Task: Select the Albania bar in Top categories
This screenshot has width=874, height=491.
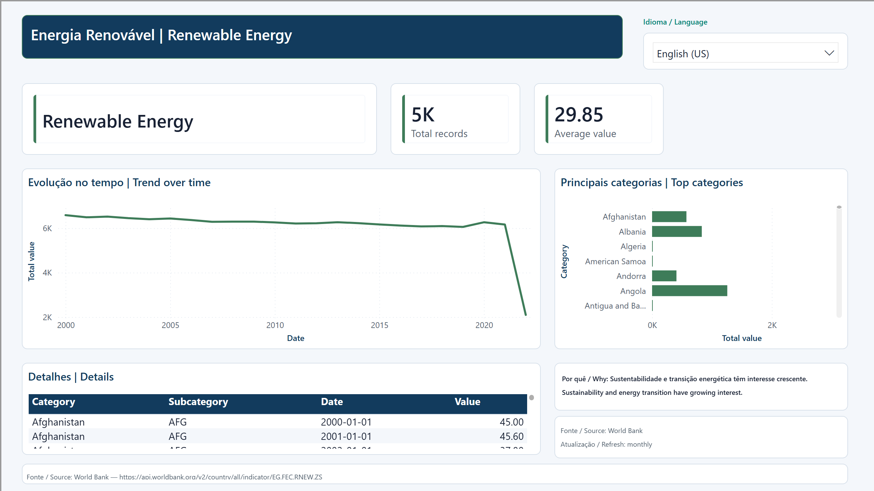Action: [x=677, y=232]
